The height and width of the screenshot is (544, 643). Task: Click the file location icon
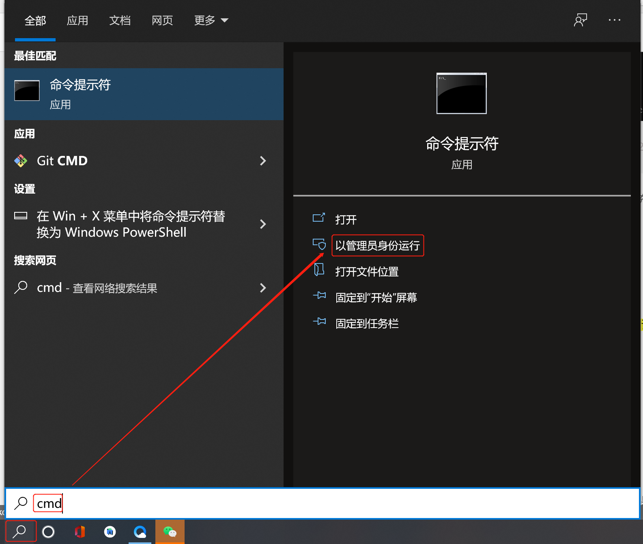(x=319, y=270)
